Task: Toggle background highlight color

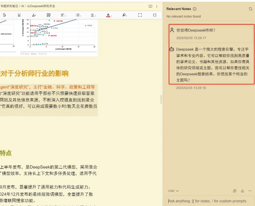Action: tap(124, 15)
